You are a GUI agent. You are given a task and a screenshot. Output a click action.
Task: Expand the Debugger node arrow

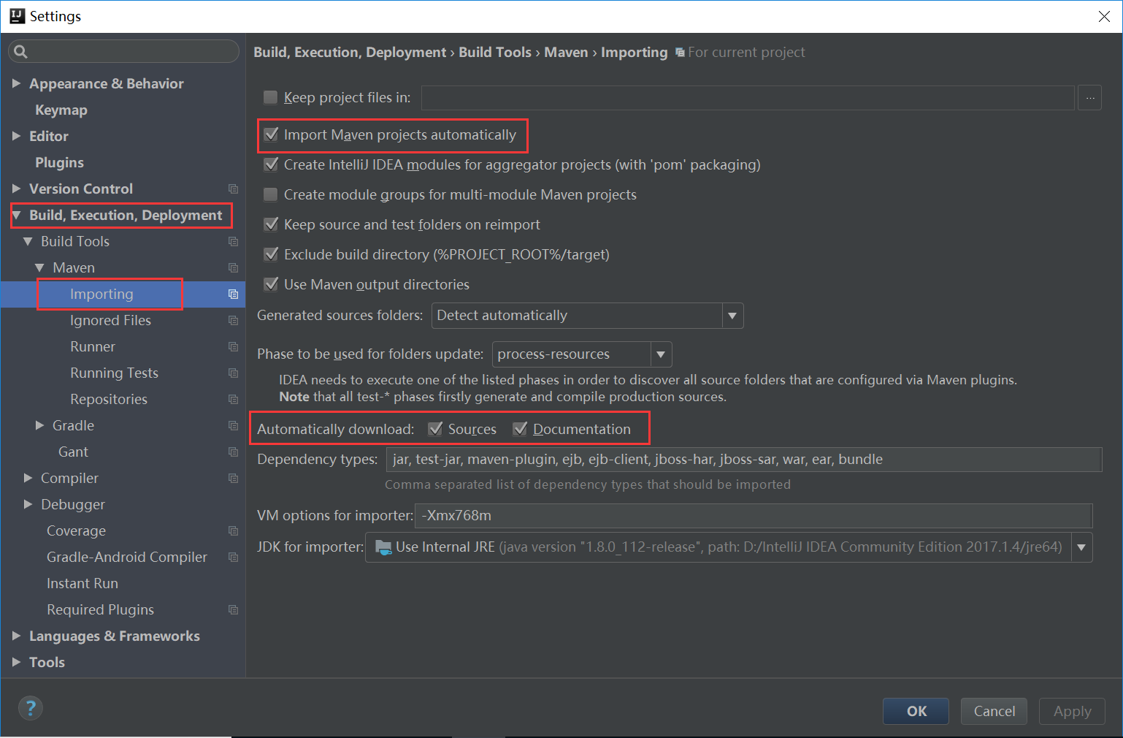(28, 504)
